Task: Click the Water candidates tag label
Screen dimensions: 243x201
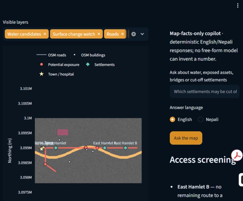Action: (x=24, y=34)
